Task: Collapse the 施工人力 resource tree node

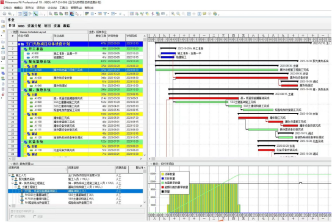Action: point(9,175)
